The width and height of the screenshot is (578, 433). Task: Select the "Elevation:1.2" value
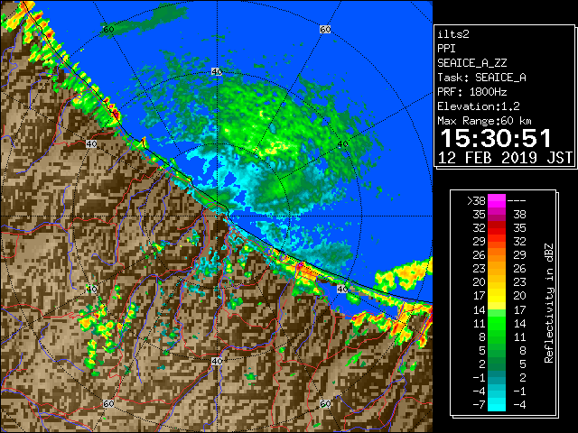(x=479, y=106)
